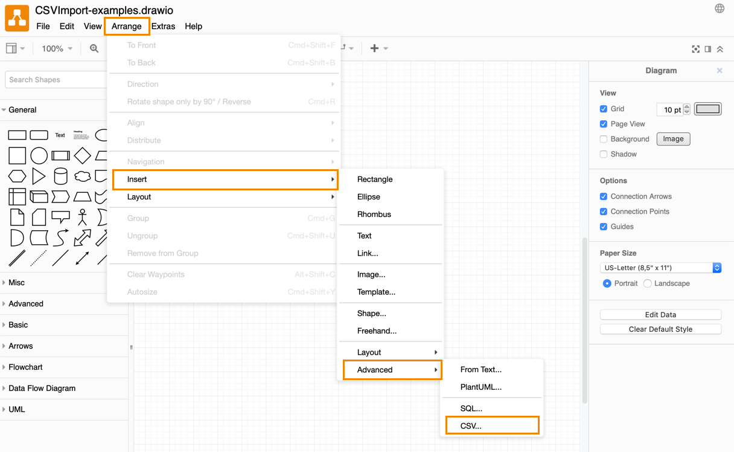This screenshot has height=452, width=734.
Task: Expand the UML shapes section
Action: click(x=64, y=410)
